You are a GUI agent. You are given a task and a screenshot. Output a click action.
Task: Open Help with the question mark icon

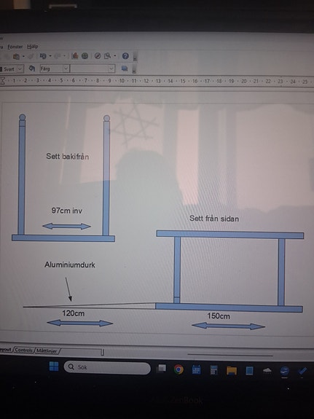(125, 56)
